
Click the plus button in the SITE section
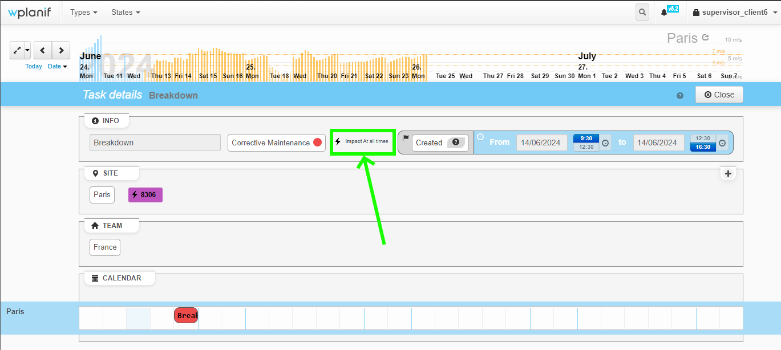point(728,173)
